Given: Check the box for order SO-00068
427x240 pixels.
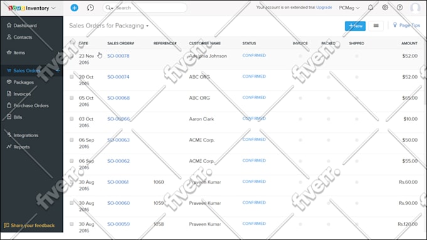Looking at the screenshot, I should click(x=72, y=98).
